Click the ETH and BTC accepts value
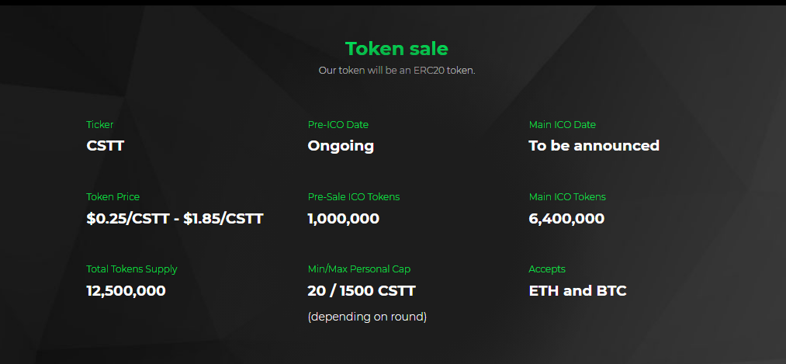Image resolution: width=786 pixels, height=364 pixels. tap(577, 291)
